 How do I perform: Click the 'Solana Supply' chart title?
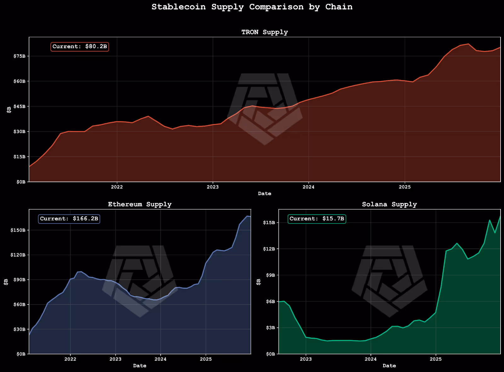click(x=389, y=204)
